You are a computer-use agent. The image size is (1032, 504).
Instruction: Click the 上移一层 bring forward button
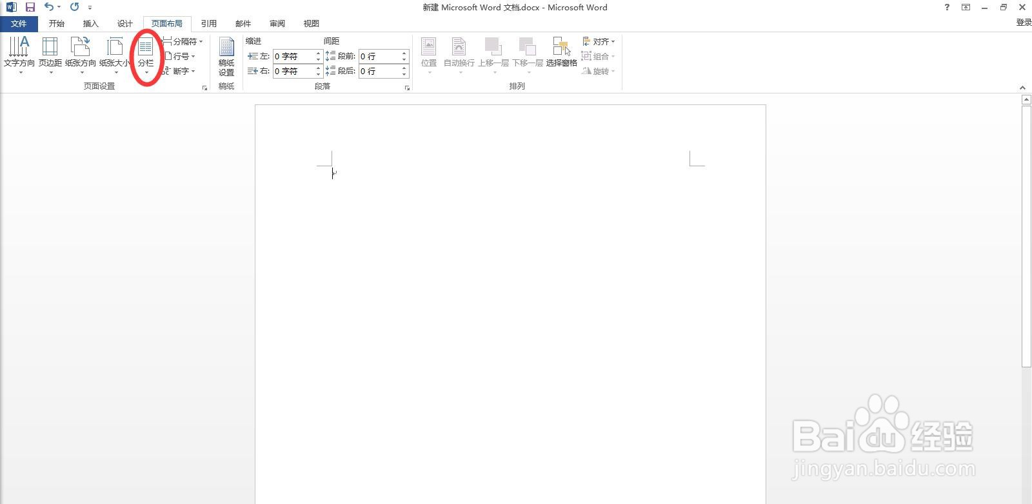(x=493, y=55)
